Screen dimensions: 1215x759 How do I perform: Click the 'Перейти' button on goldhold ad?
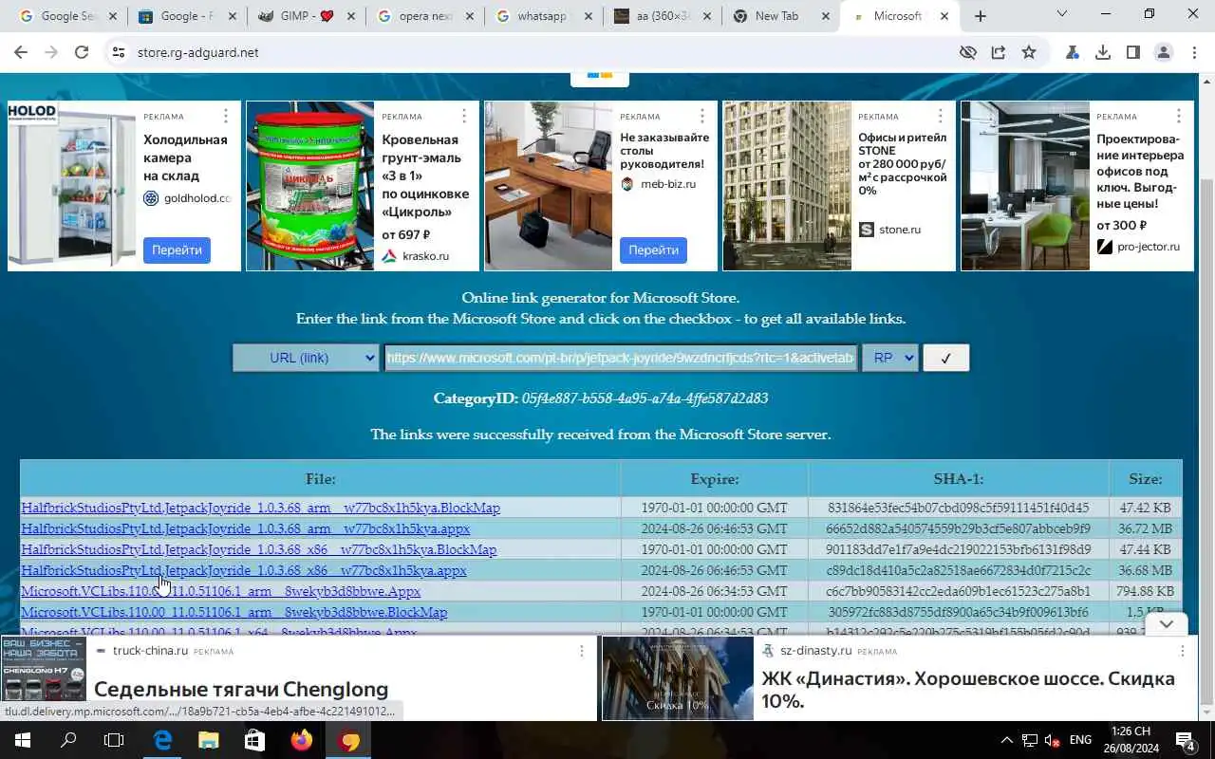177,250
